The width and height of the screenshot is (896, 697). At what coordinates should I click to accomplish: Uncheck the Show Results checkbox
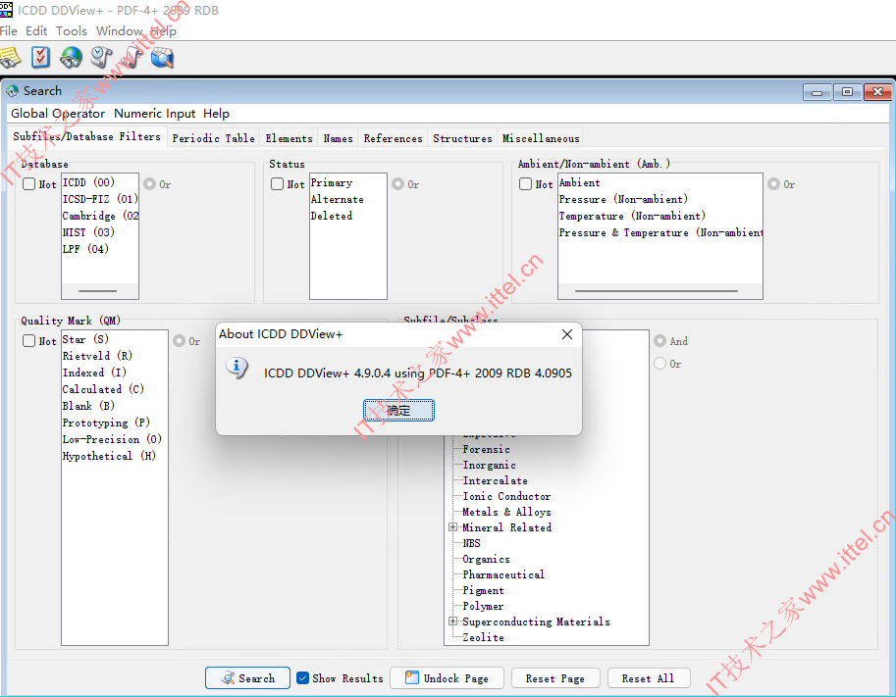[x=303, y=678]
